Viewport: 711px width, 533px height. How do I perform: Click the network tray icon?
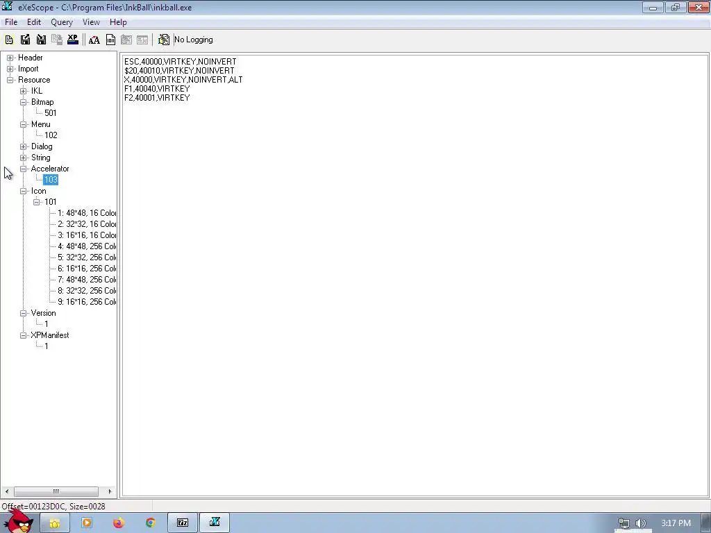(624, 523)
